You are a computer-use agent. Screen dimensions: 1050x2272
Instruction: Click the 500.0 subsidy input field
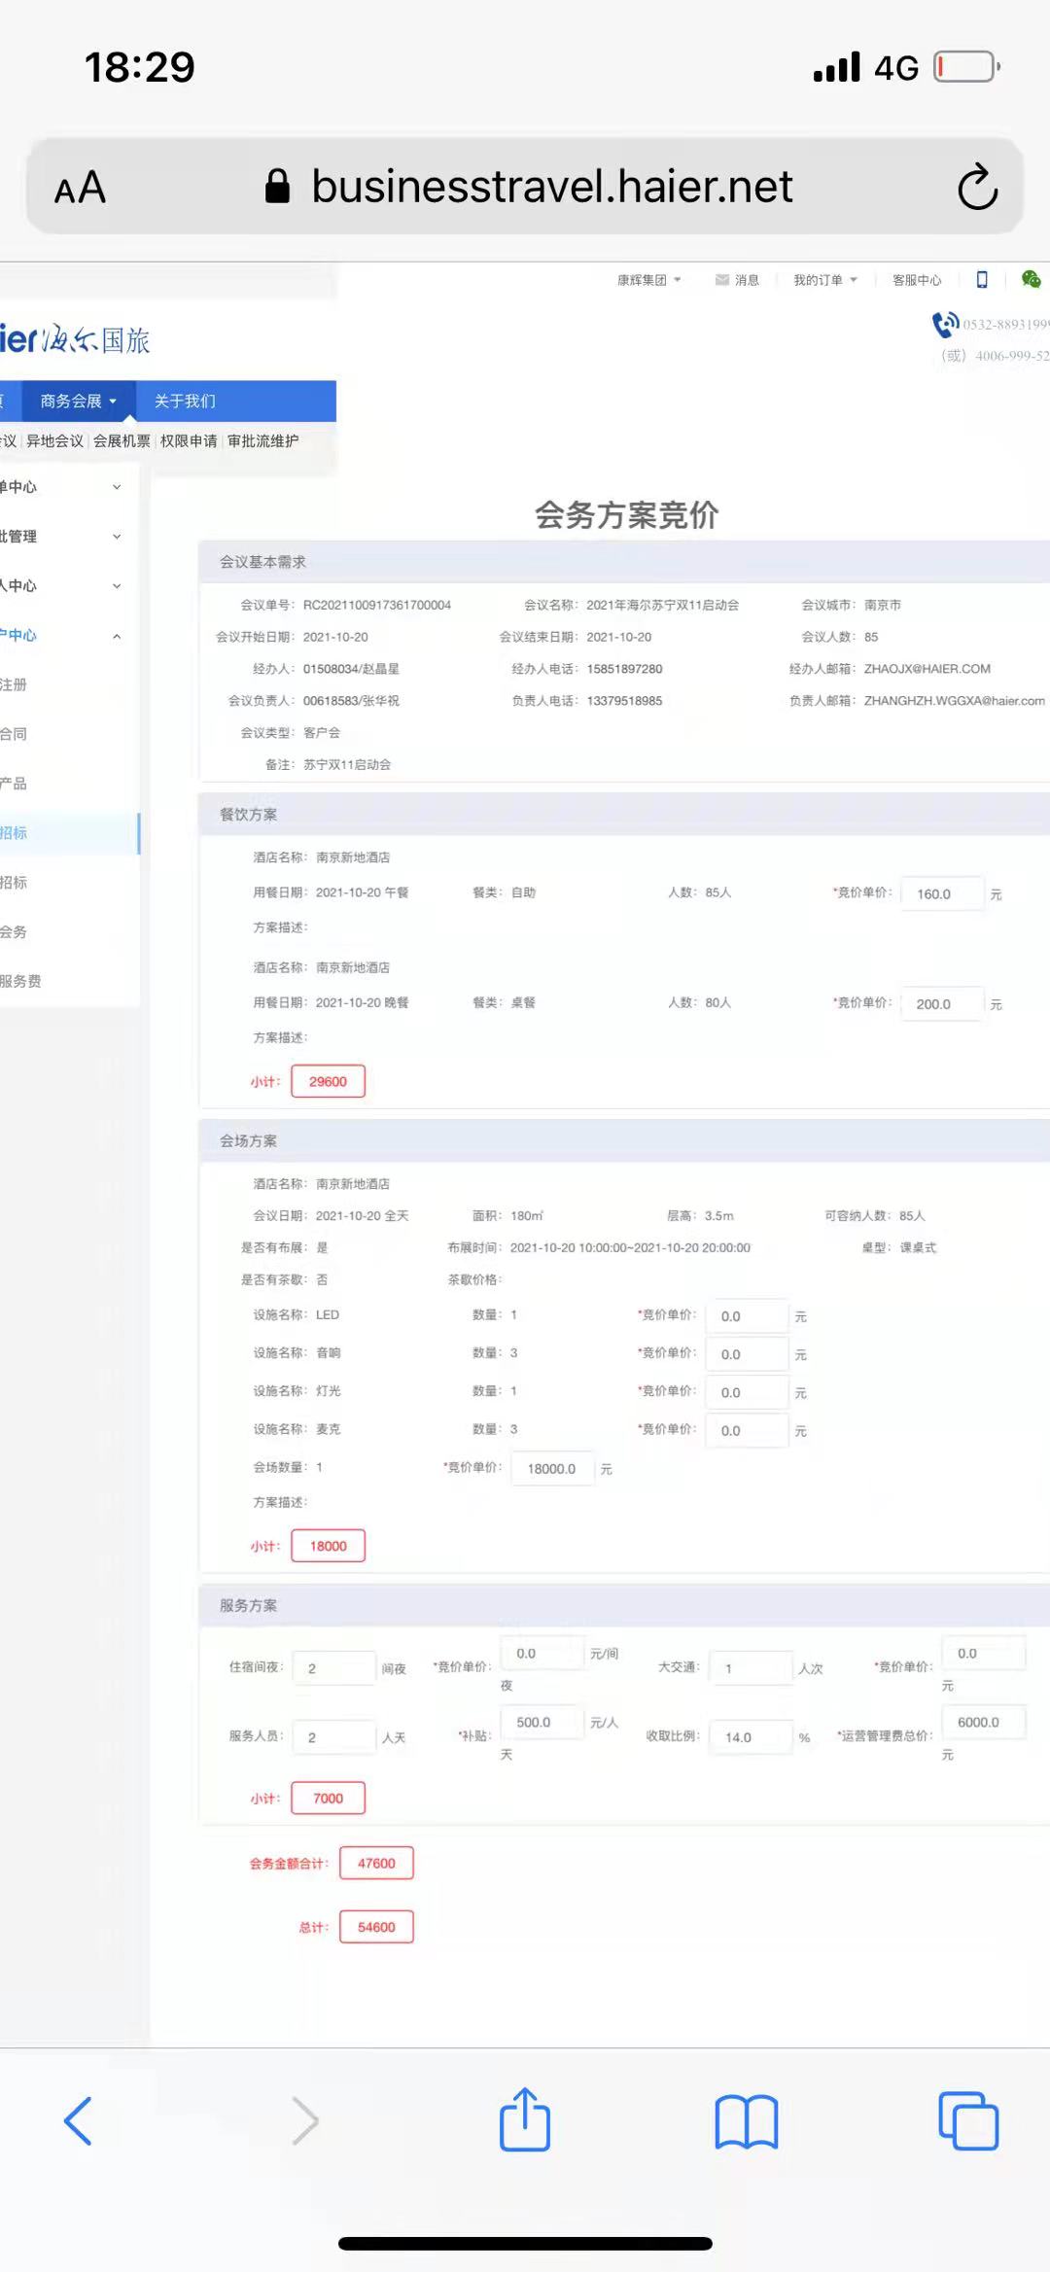pyautogui.click(x=541, y=1722)
